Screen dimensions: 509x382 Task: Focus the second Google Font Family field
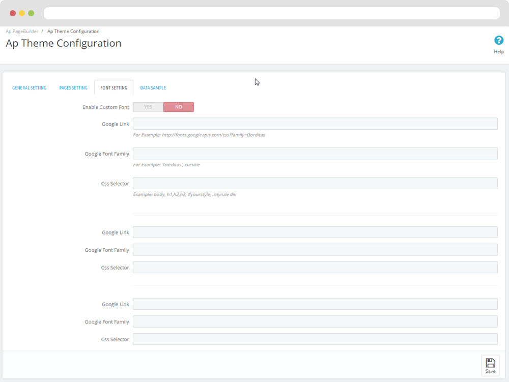tap(315, 250)
